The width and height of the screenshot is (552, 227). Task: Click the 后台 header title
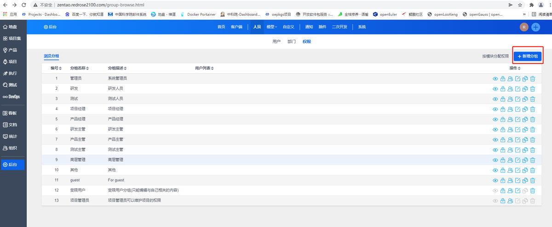50,27
